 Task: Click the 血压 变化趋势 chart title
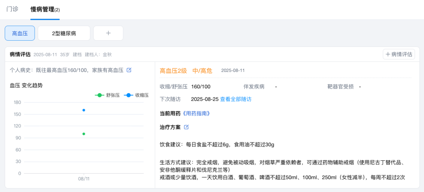[26, 86]
